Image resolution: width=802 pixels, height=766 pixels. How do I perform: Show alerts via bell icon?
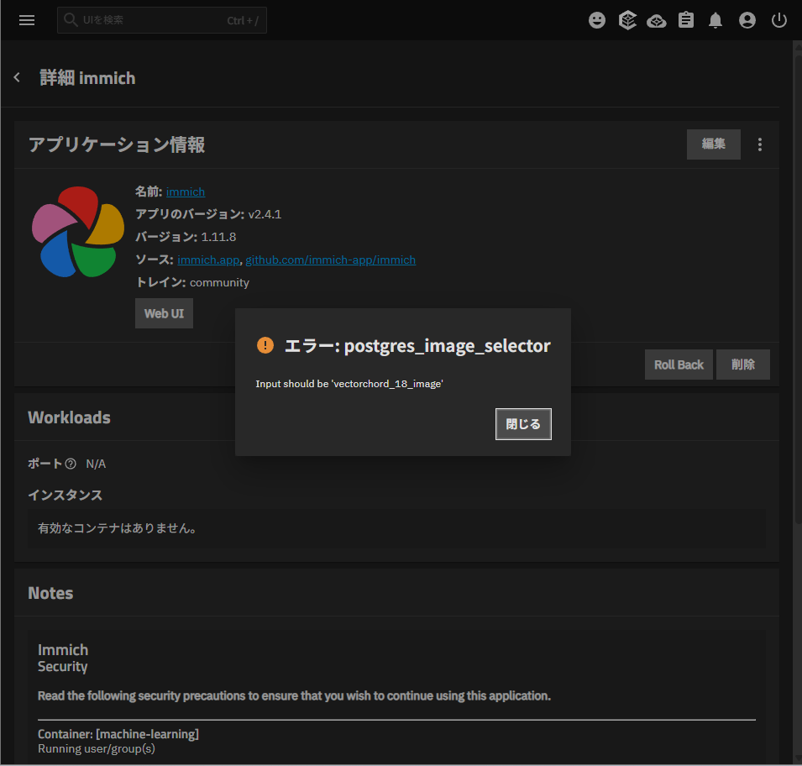click(715, 20)
